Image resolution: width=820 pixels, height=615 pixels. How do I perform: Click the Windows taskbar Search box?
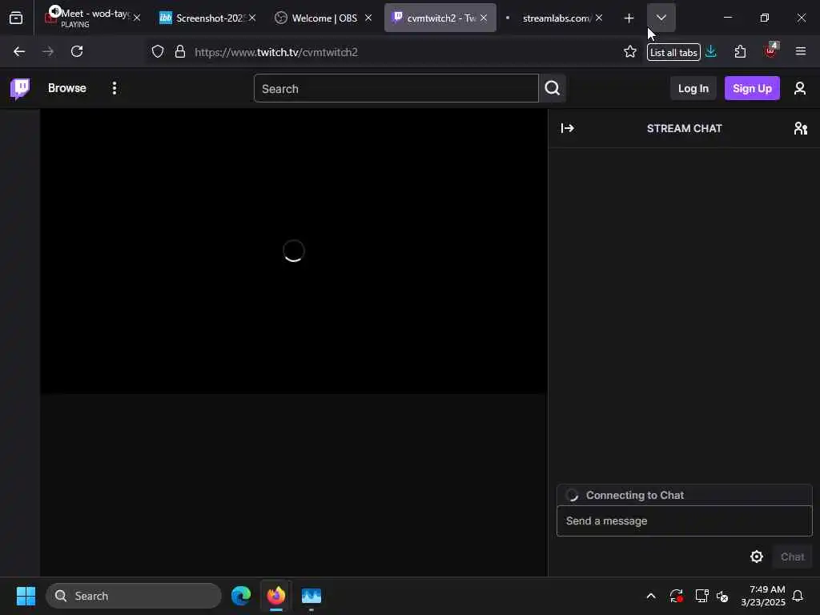pos(134,596)
